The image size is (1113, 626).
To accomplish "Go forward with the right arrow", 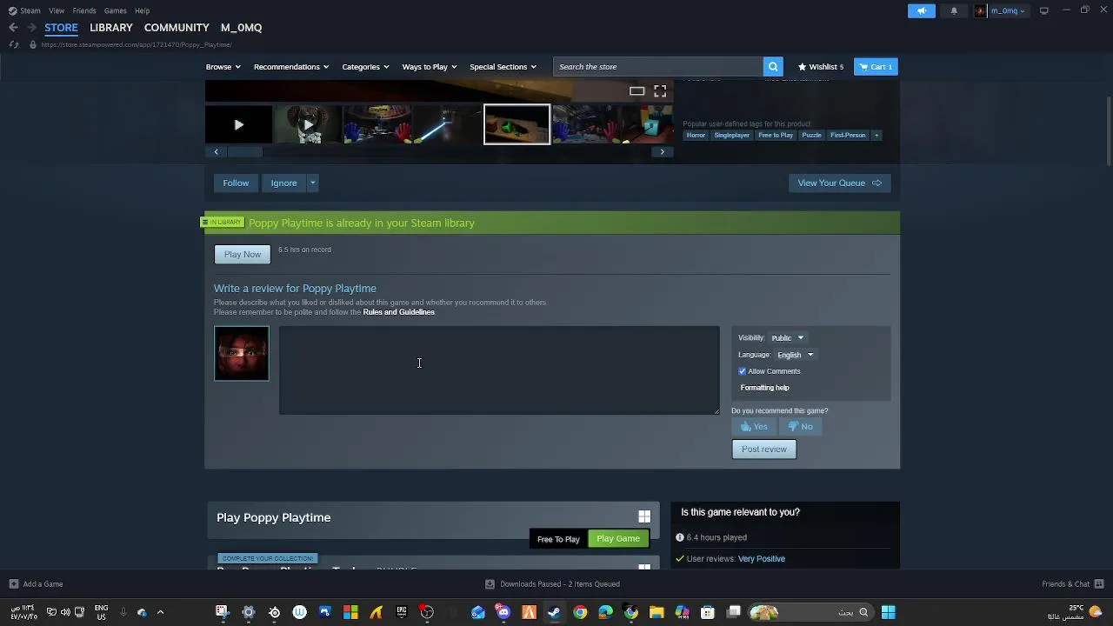I will (32, 28).
